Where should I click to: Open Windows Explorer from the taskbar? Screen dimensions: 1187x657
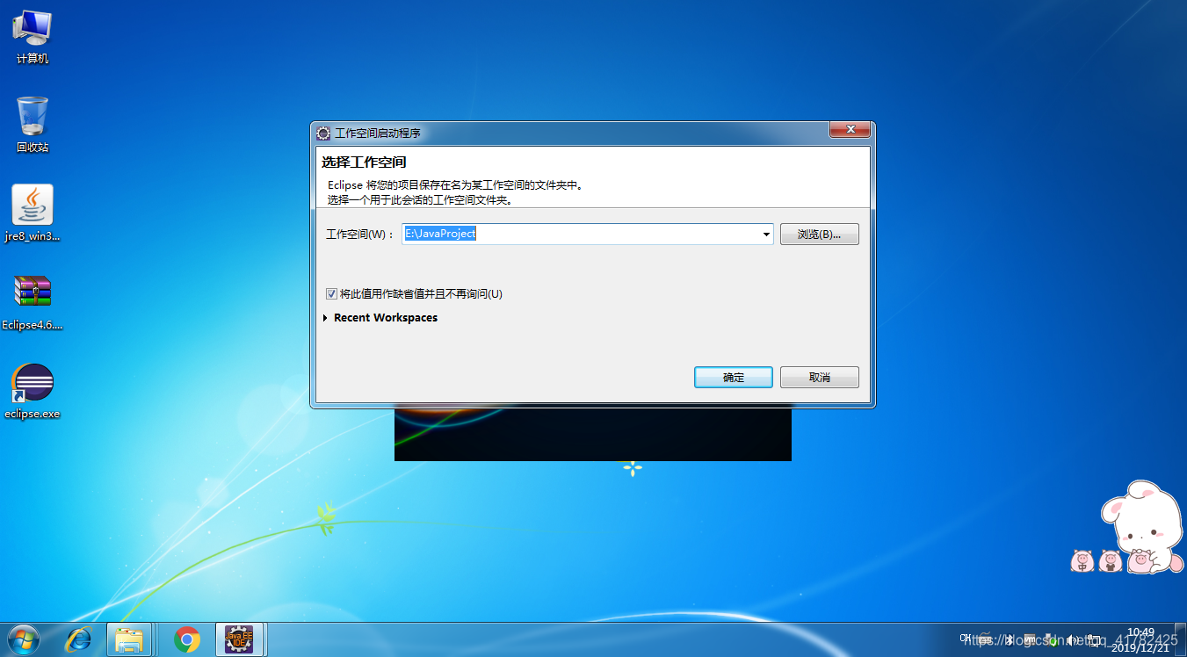coord(129,639)
